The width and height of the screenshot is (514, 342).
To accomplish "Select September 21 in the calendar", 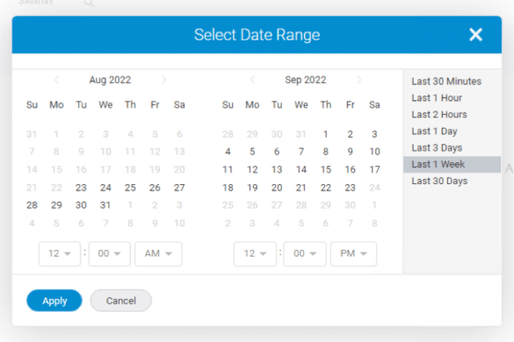I will tap(301, 188).
